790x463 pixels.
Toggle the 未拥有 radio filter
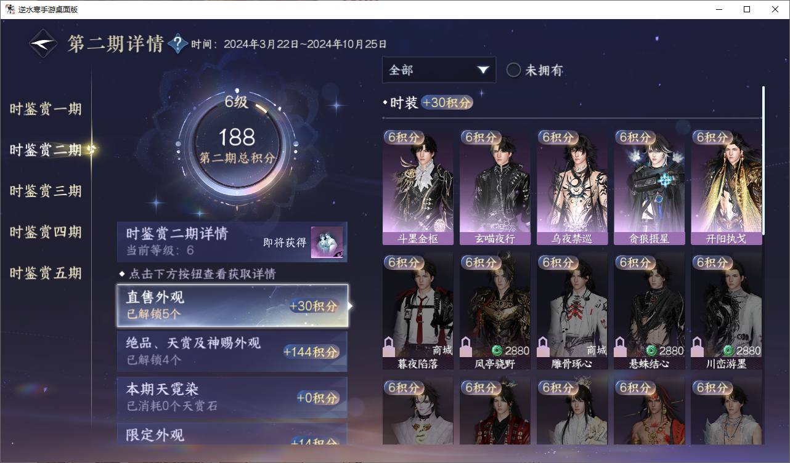pos(513,70)
